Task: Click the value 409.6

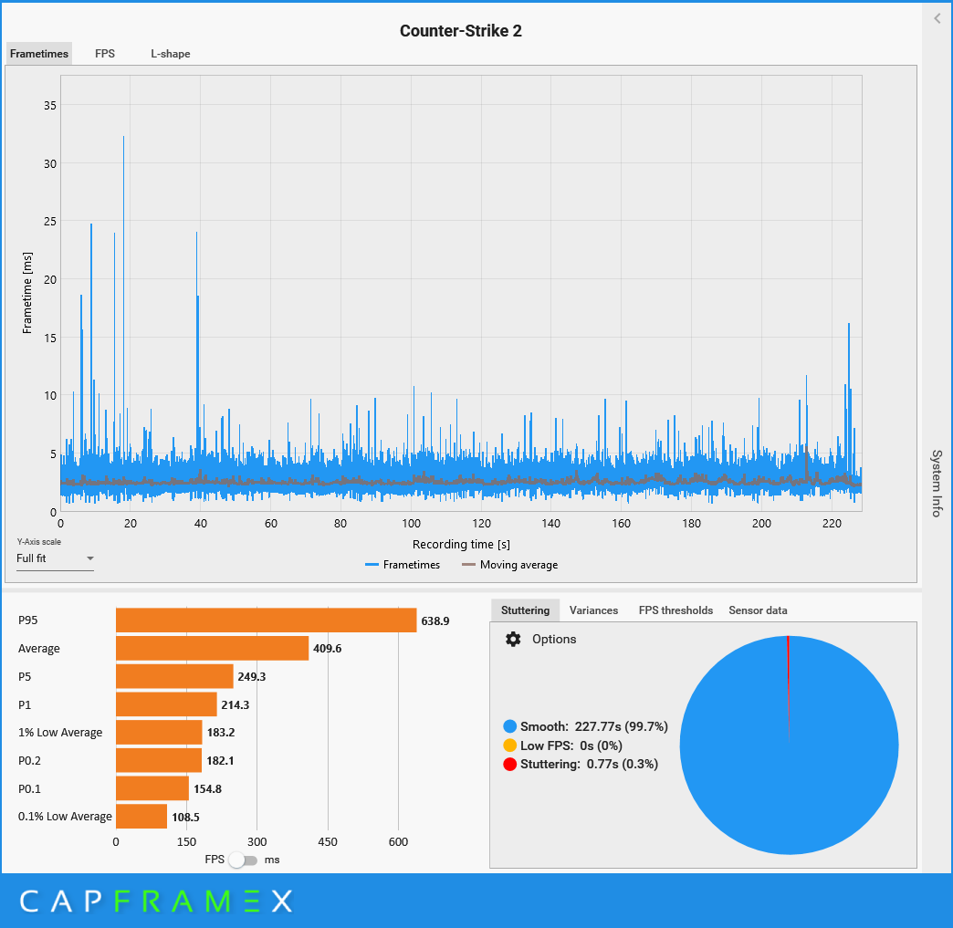Action: 327,649
